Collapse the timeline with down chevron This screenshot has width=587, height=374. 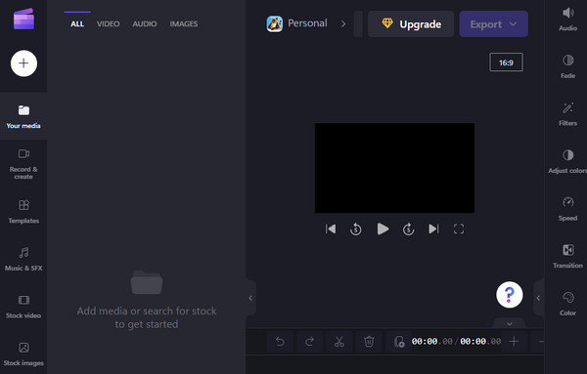[510, 323]
